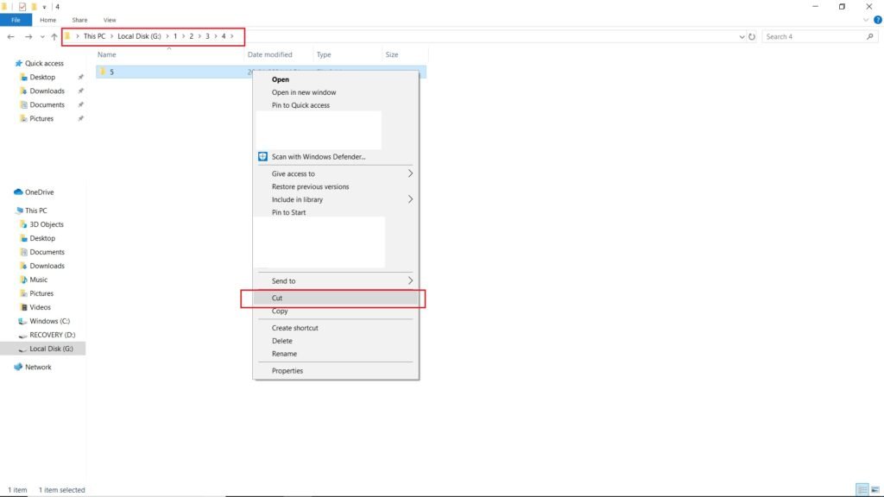884x497 pixels.
Task: Switch to large icons view icon
Action: [875, 490]
